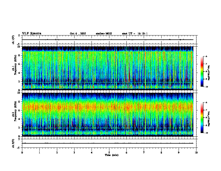Select the "start UT = 16:10: 1" text
Screen dimensions: 221x171
[135, 34]
